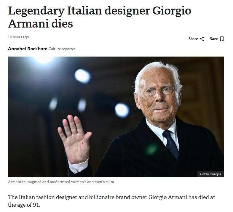Click the navy tie in the photo
This screenshot has width=233, height=212.
pyautogui.click(x=171, y=144)
